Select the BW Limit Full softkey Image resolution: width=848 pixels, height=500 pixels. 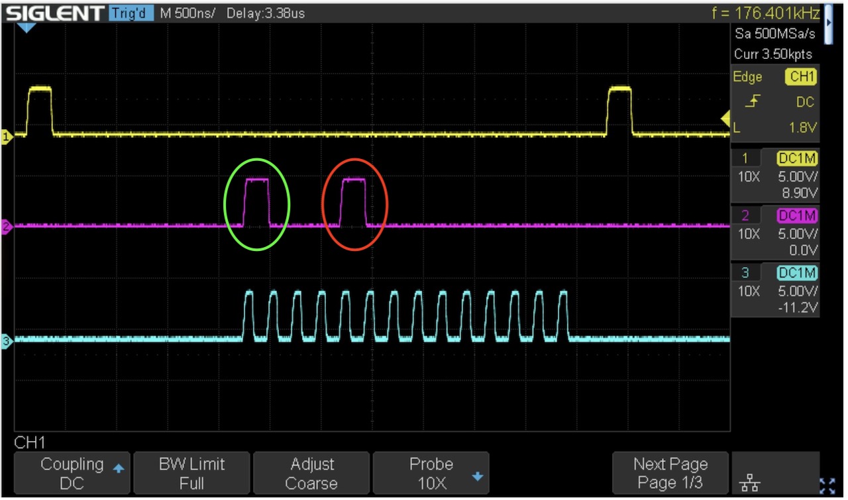(191, 474)
